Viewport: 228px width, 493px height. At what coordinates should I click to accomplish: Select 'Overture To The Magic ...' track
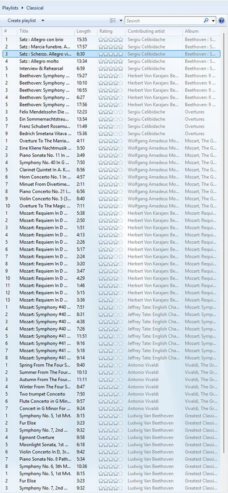click(x=111, y=206)
